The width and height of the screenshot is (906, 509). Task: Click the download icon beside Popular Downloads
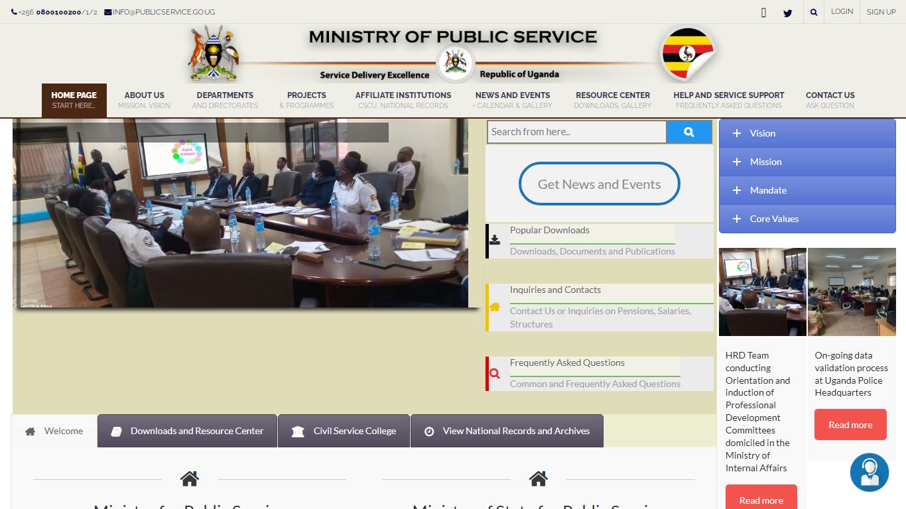pos(495,241)
